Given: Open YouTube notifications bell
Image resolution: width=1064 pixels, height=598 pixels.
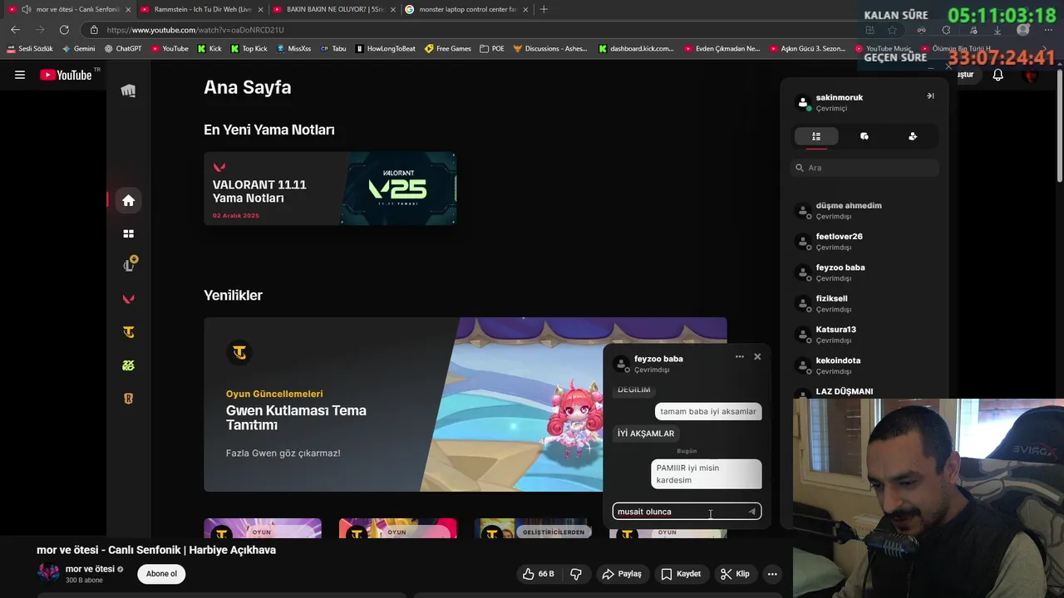Looking at the screenshot, I should [x=998, y=75].
